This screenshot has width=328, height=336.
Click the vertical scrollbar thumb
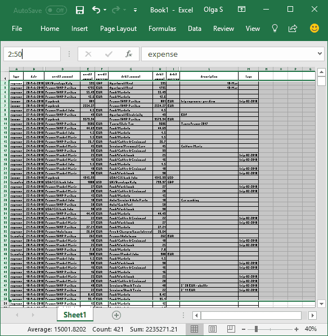click(x=321, y=81)
